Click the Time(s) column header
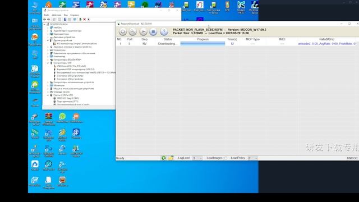 click(x=232, y=39)
